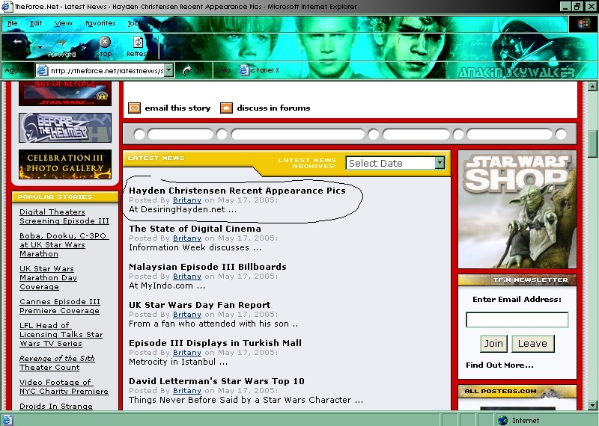Open Episode III Displays in Turkish Mall
This screenshot has height=426, width=599.
pos(215,343)
